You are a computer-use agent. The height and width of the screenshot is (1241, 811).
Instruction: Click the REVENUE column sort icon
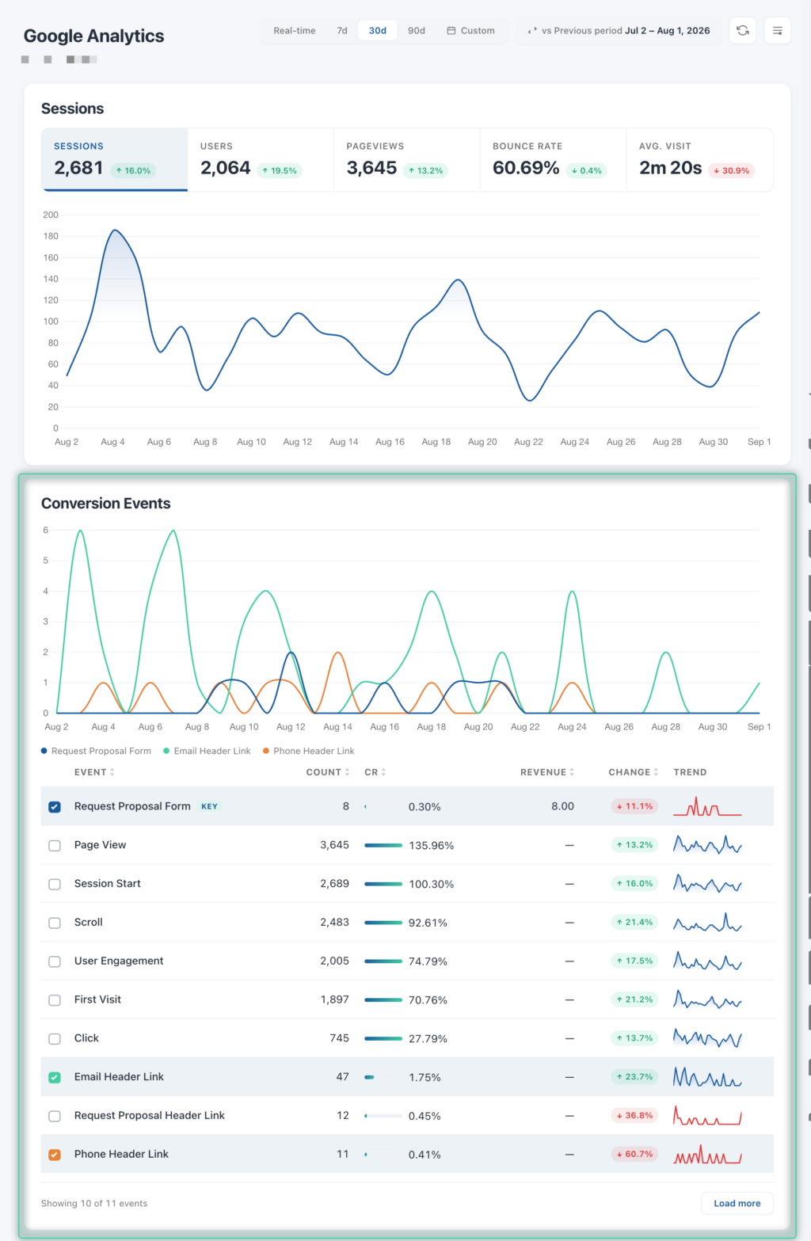click(572, 772)
